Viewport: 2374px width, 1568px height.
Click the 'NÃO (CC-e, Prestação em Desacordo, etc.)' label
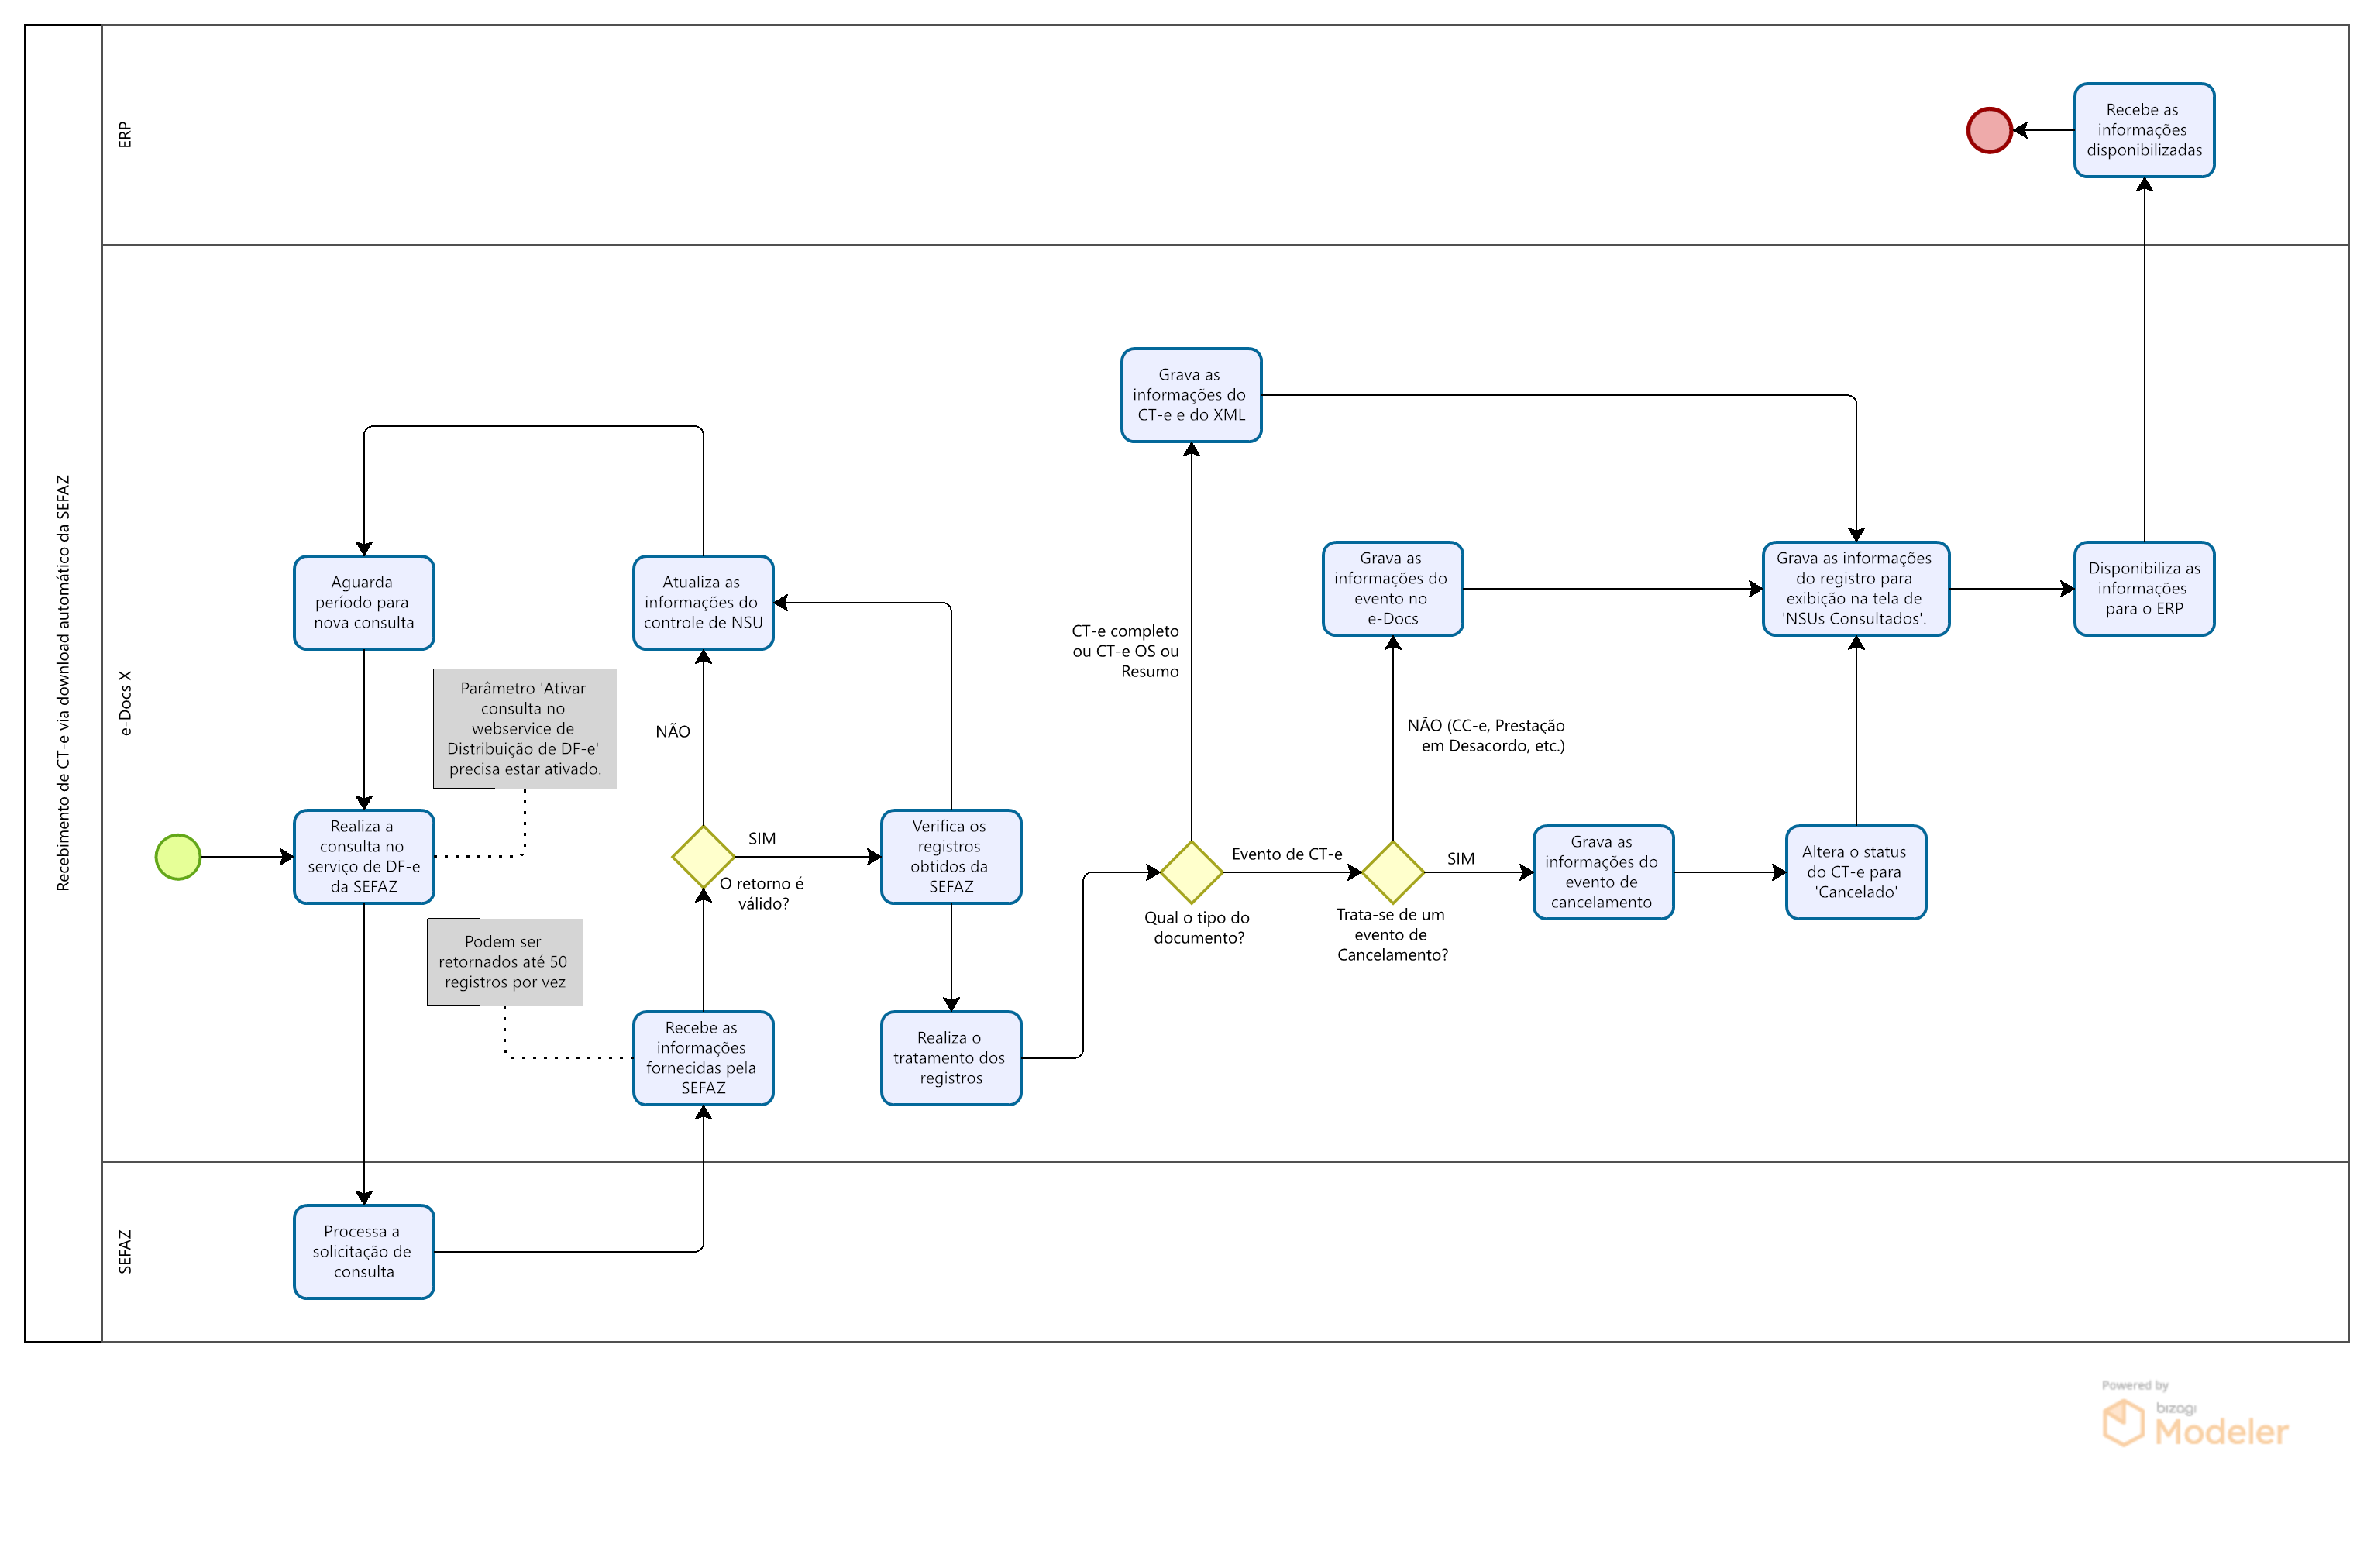[x=1487, y=736]
